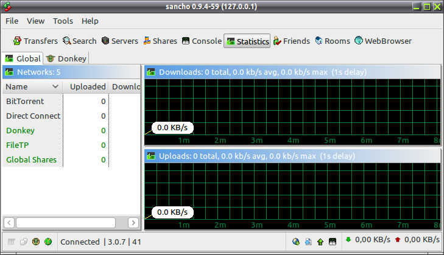Select the FileTP network row
Screen dimensions: 444x255
click(x=71, y=145)
